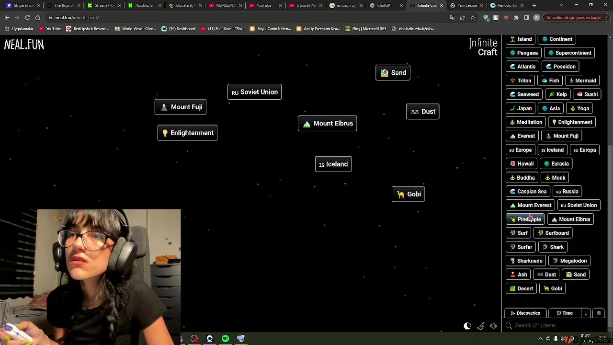Image resolution: width=613 pixels, height=345 pixels.
Task: Switch to the Periodic Table browser tab
Action: tap(507, 5)
